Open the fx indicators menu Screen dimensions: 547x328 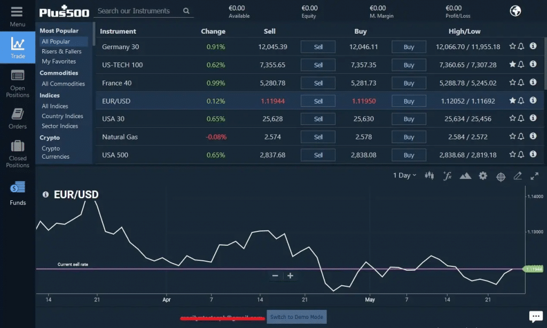(x=448, y=176)
